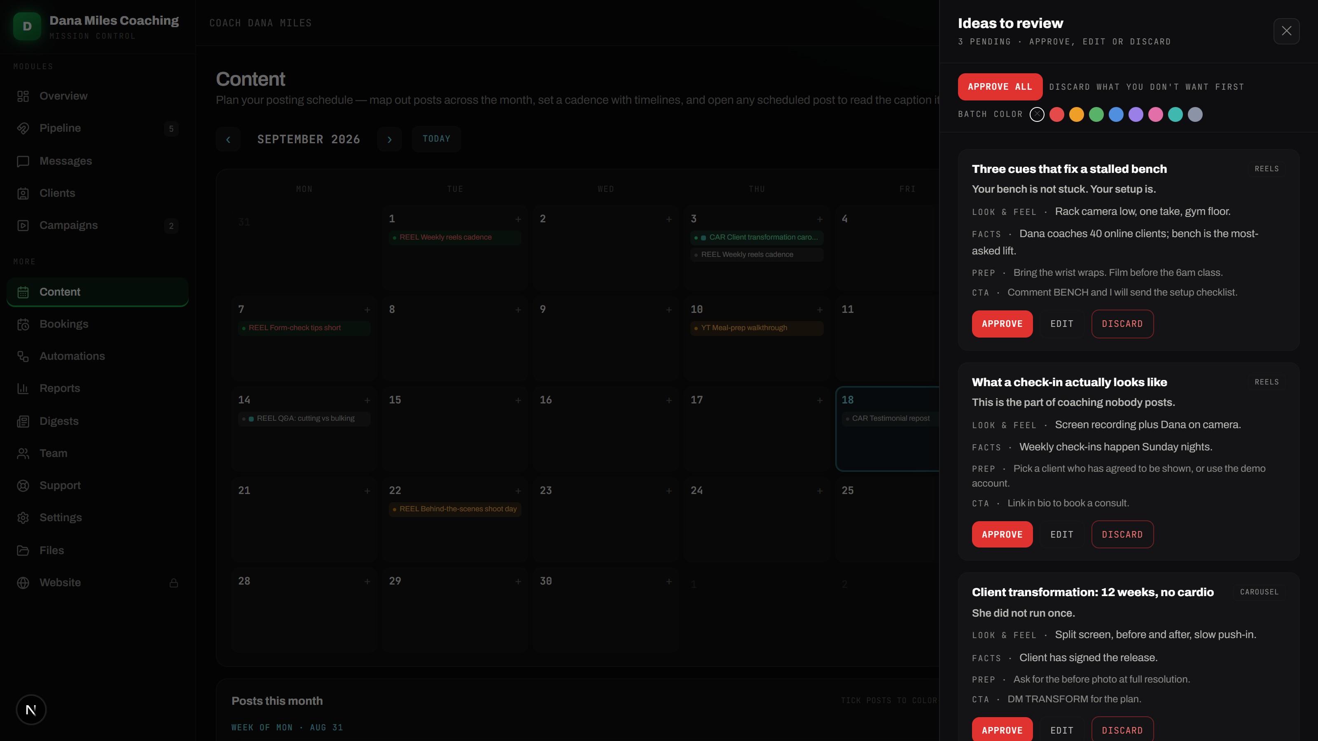Select the no-color batch swatch
The image size is (1318, 741).
pos(1037,114)
